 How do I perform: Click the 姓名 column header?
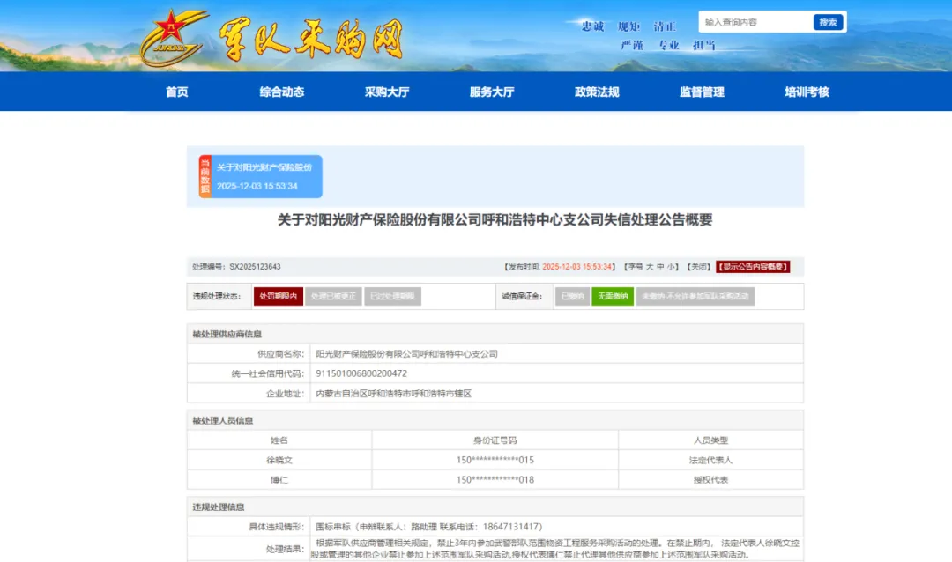(279, 440)
